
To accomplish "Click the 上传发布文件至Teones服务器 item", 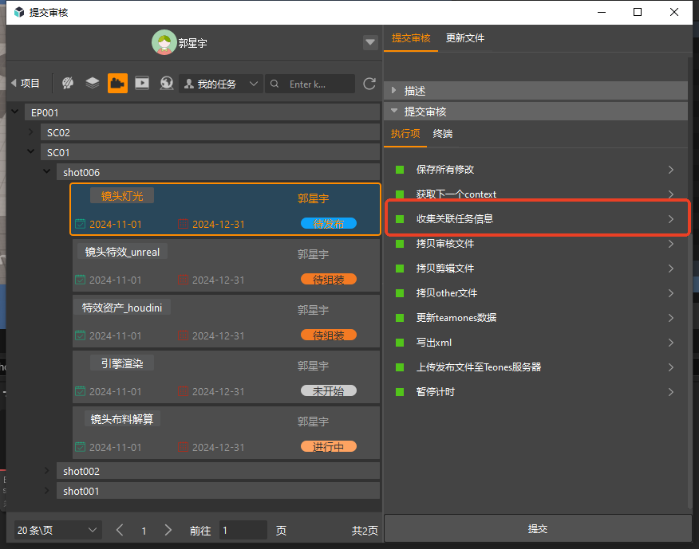I will coord(478,367).
